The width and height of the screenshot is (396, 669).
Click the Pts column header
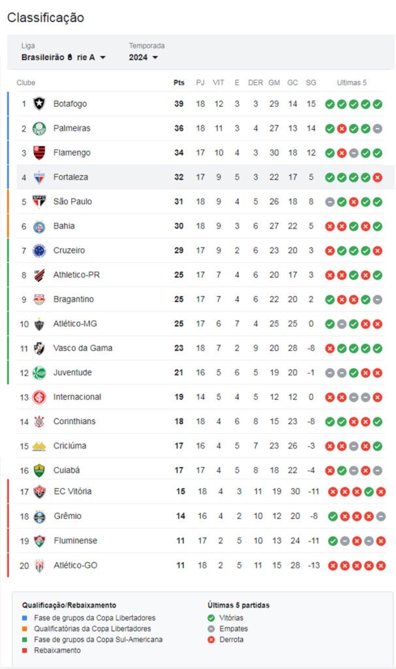point(179,83)
